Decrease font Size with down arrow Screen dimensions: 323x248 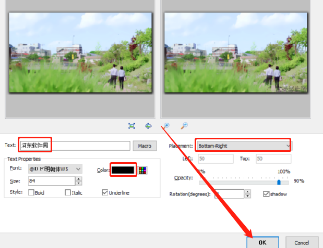point(79,184)
